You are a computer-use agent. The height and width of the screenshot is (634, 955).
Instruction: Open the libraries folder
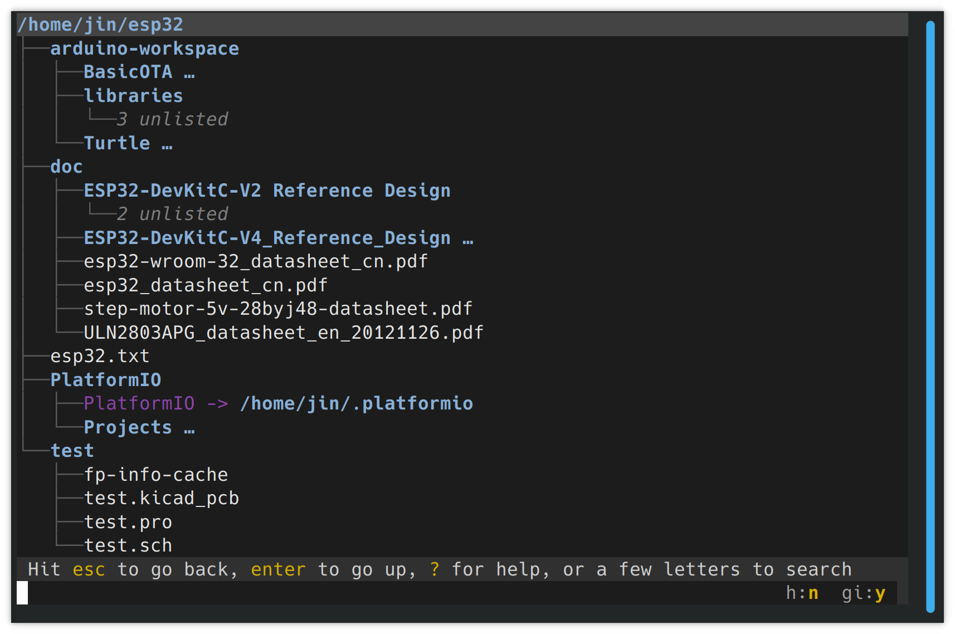(x=133, y=96)
